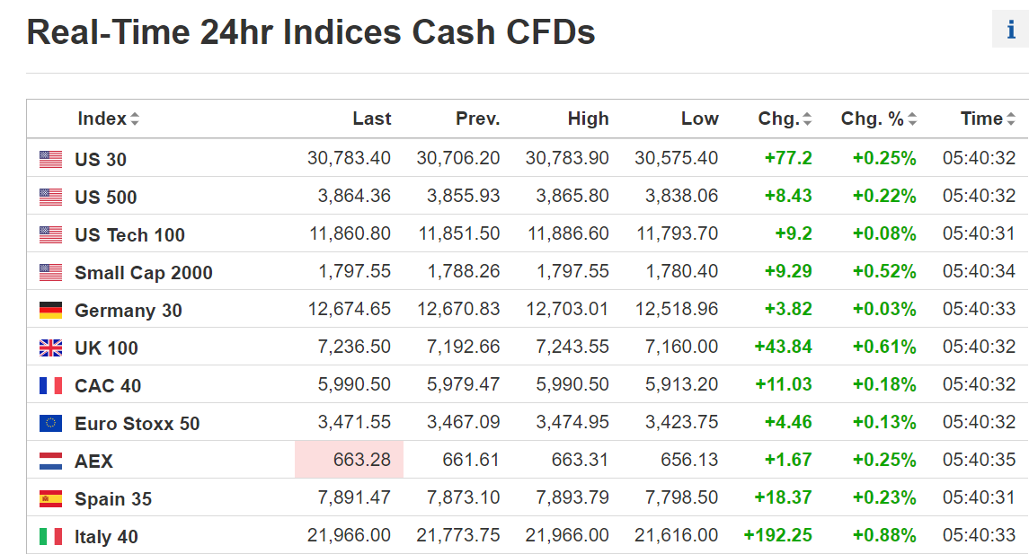Click the highlighted AEX last price cell
This screenshot has width=1029, height=554.
(x=349, y=460)
